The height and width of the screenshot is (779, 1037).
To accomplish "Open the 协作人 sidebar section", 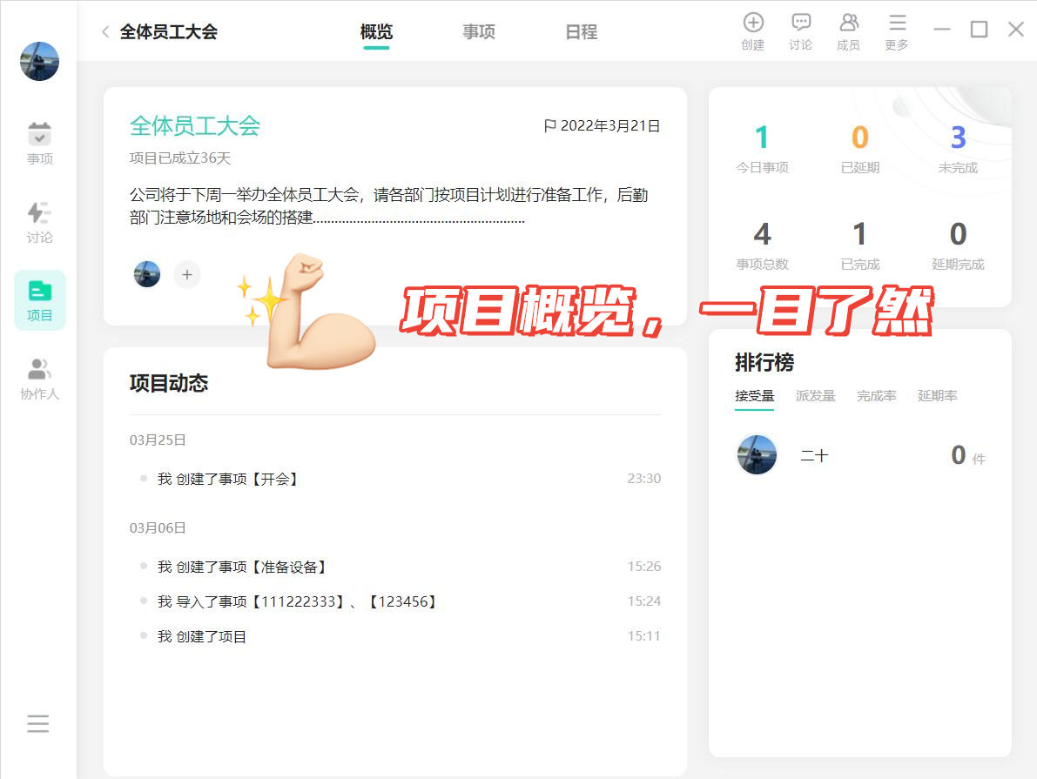I will (x=40, y=379).
